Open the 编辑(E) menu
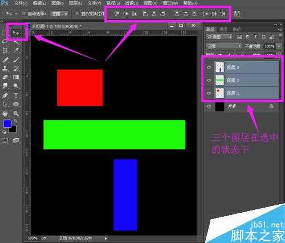Image resolution: width=285 pixels, height=243 pixels. click(x=39, y=3)
